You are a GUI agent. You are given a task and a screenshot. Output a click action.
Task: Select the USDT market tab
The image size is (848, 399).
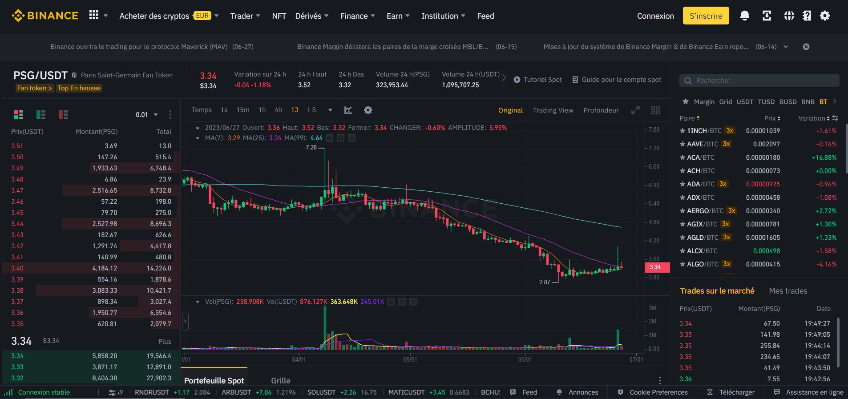(x=745, y=101)
